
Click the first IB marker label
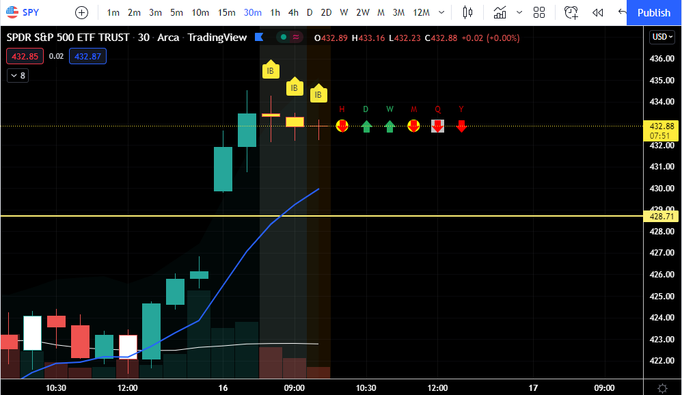pyautogui.click(x=271, y=70)
